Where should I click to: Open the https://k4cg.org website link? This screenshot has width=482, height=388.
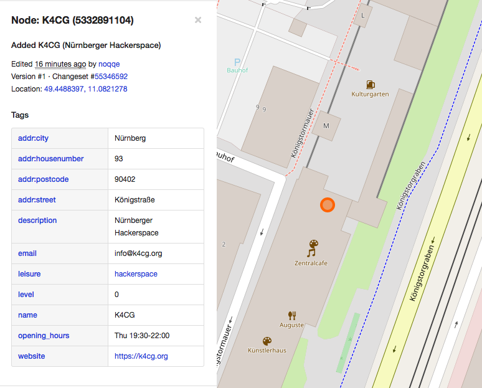tap(141, 356)
